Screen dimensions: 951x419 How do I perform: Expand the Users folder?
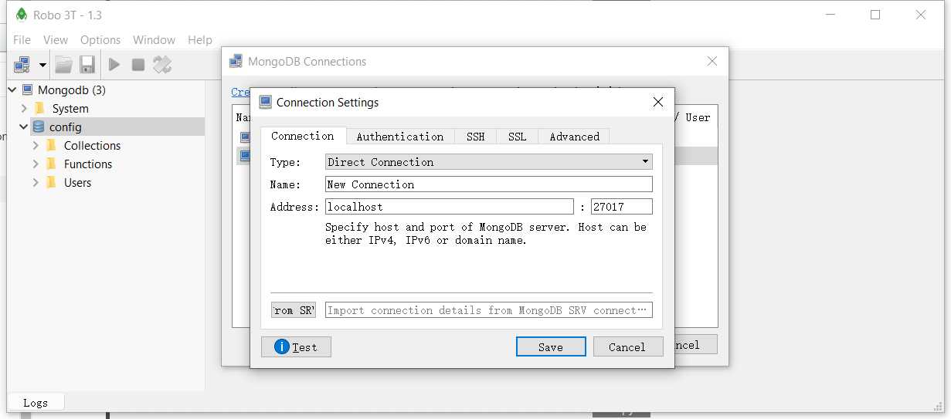coord(36,182)
